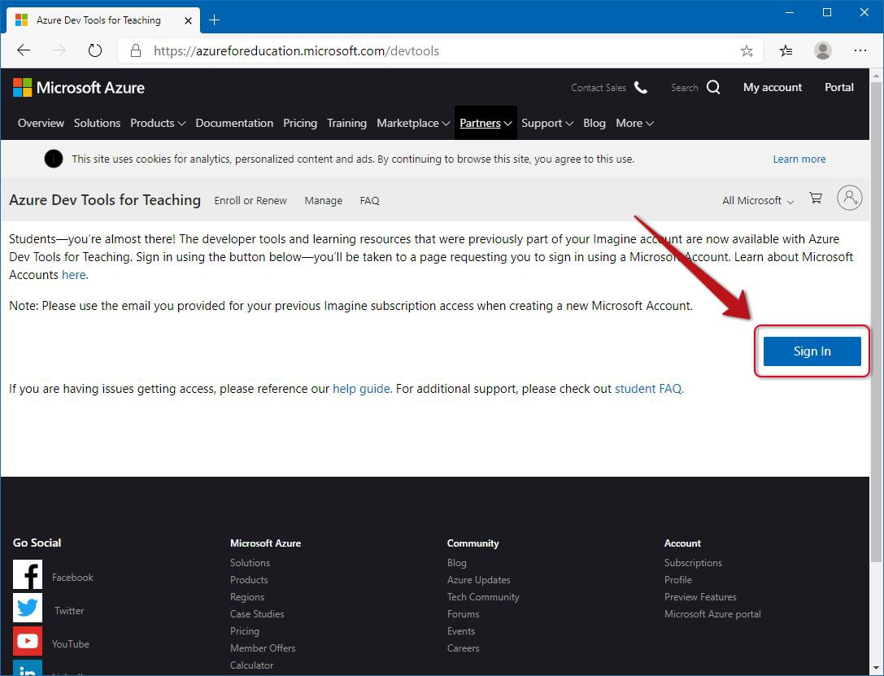Open Facebook social icon
Screen dimensions: 884x676
coord(28,576)
